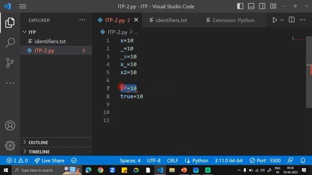Image resolution: width=312 pixels, height=175 pixels.
Task: Open the run options dropdown arrow
Action: (x=282, y=20)
